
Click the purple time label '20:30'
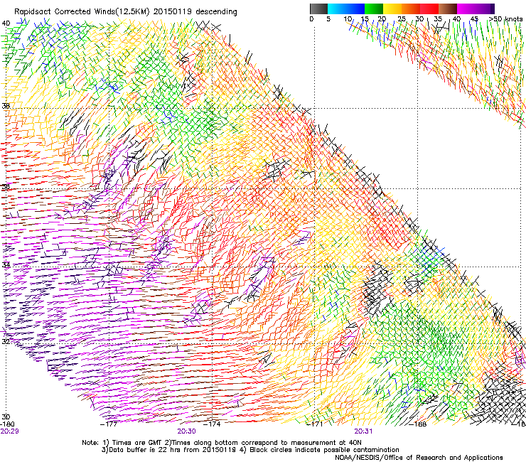[x=186, y=431]
